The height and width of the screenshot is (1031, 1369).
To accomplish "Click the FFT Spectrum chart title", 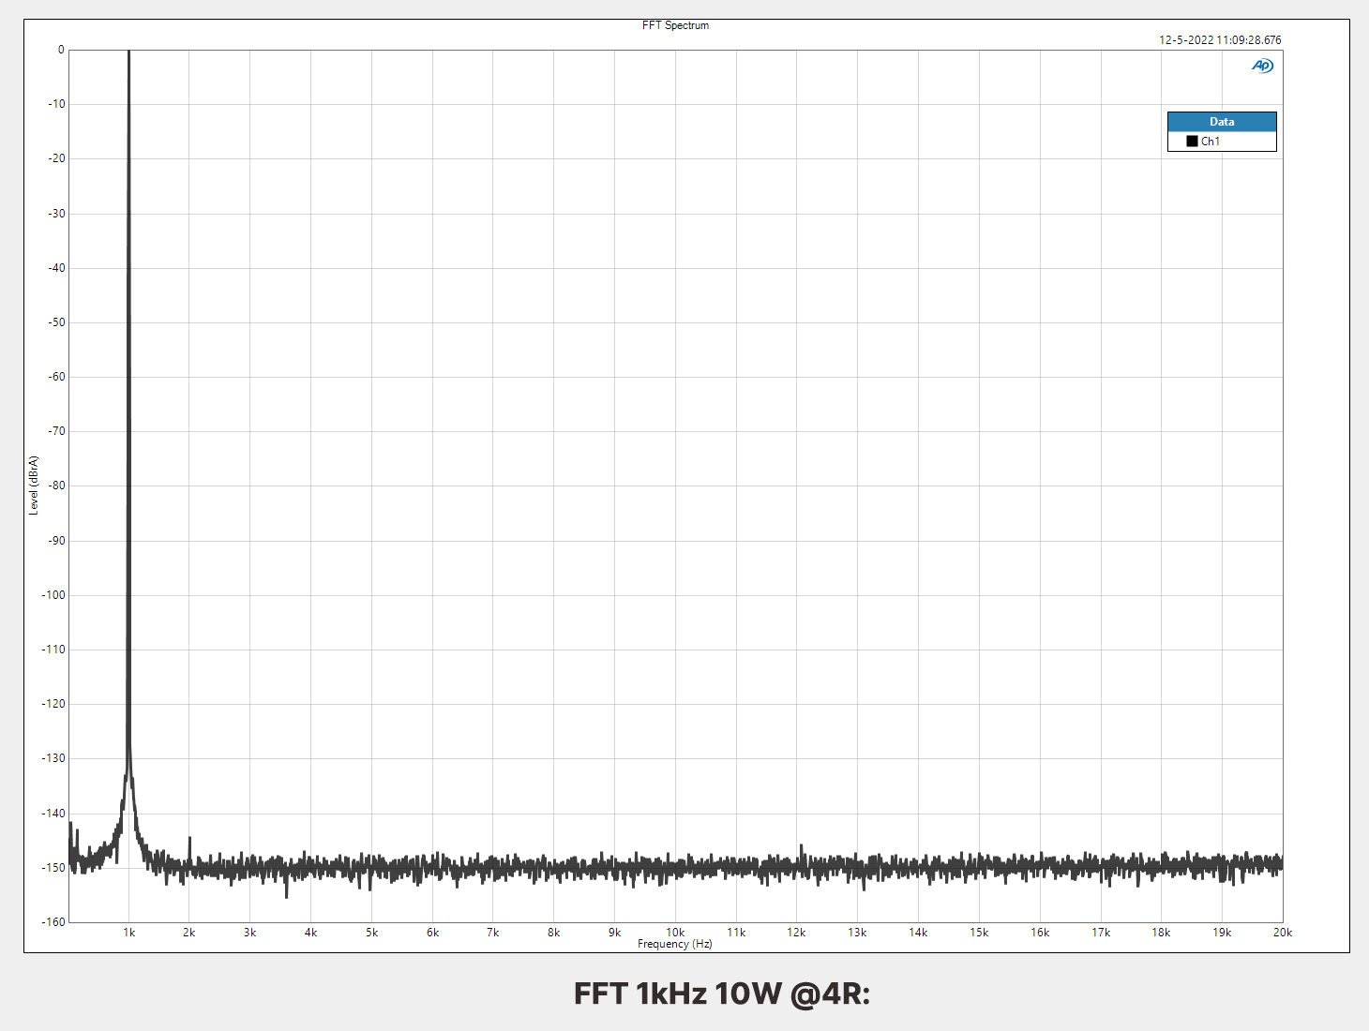I will [x=675, y=25].
